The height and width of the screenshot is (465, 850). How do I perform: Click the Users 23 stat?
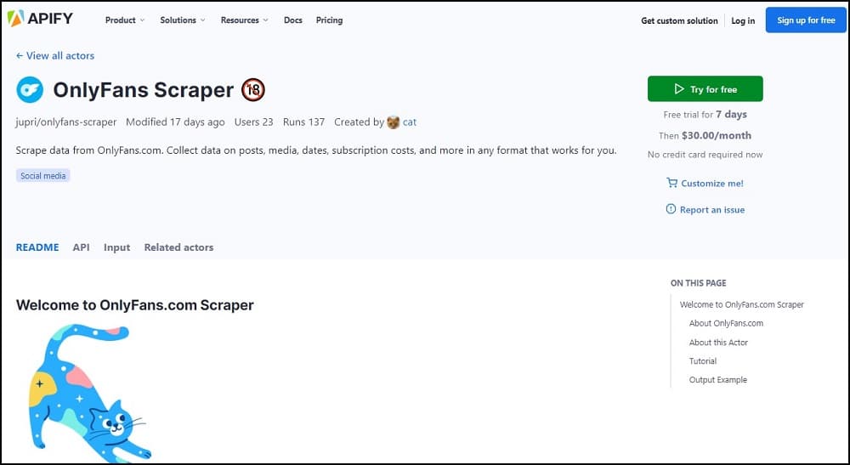[x=253, y=122]
